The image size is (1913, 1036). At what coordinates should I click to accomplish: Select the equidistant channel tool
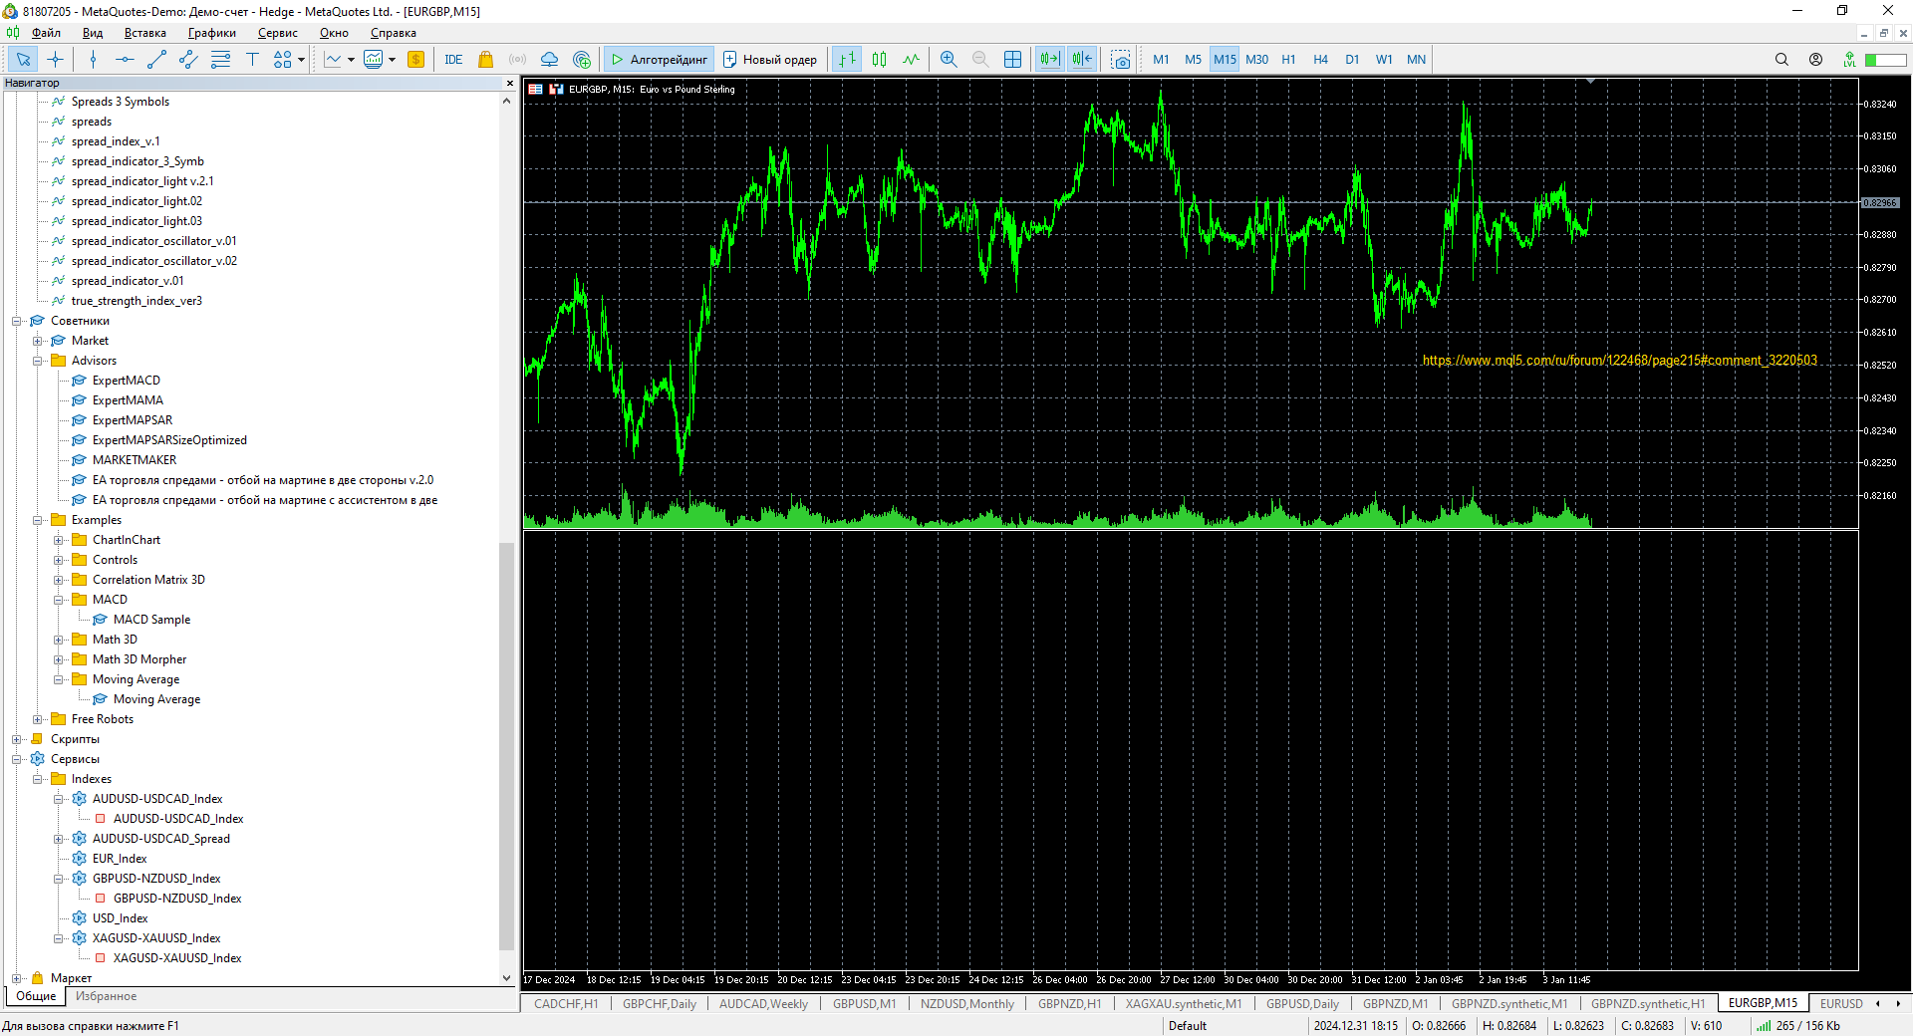click(x=188, y=60)
